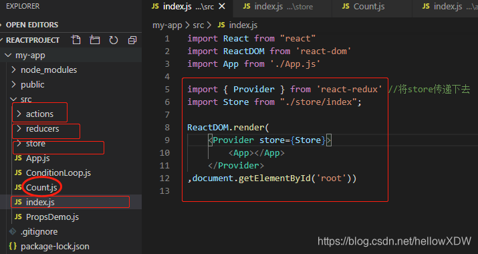
Task: Click line number 1 in the gutter
Action: 167,38
